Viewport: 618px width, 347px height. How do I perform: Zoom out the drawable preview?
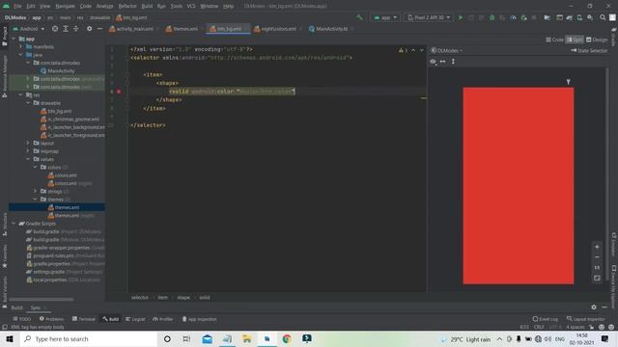click(597, 257)
